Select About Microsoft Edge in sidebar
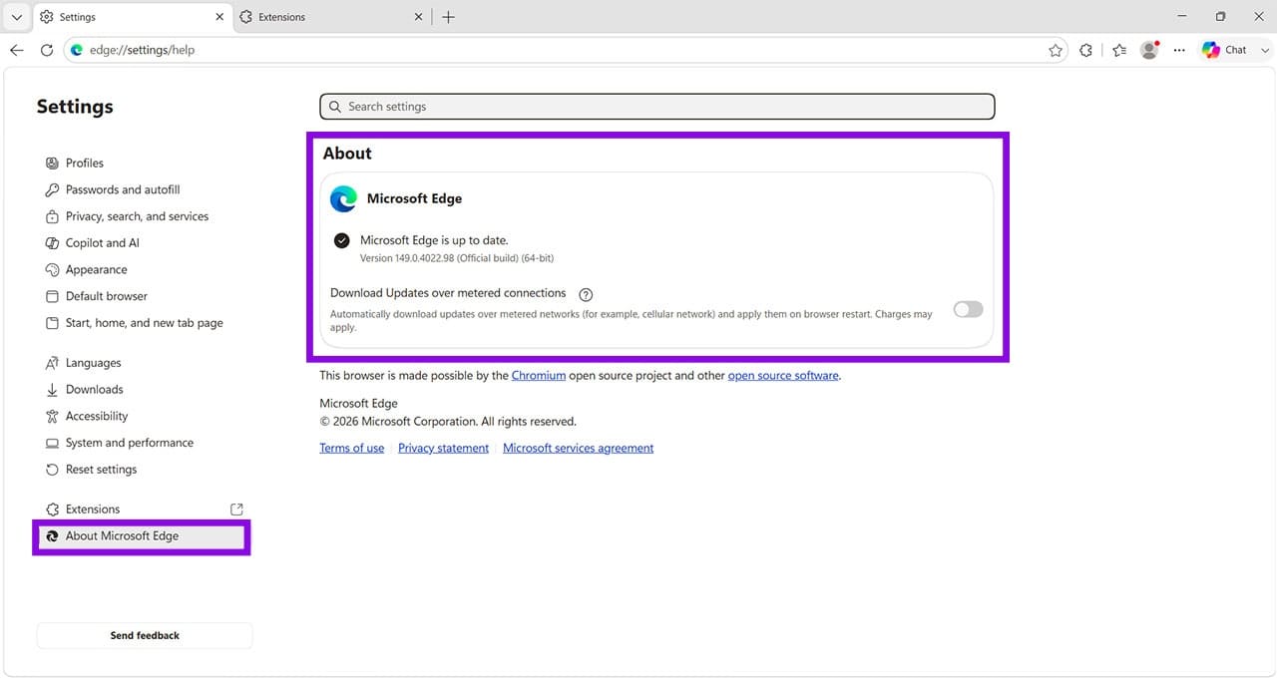 (x=142, y=536)
